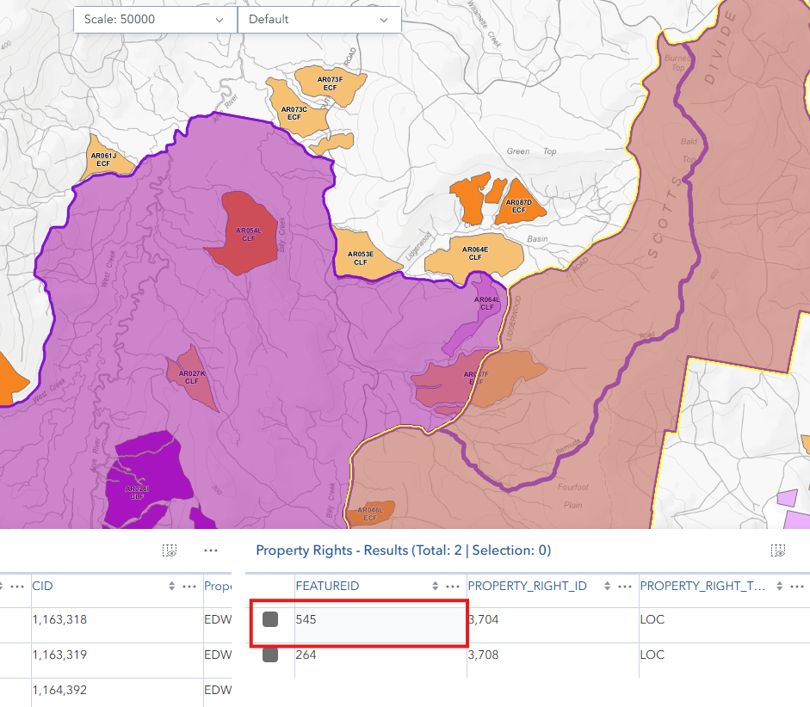Open PROPERTY_RIGHT_ID column options menu
This screenshot has height=707, width=810.
625,587
